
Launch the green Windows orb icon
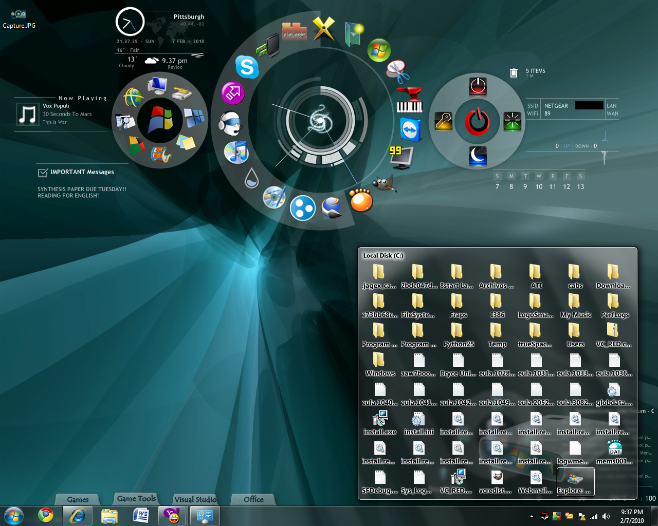click(379, 50)
